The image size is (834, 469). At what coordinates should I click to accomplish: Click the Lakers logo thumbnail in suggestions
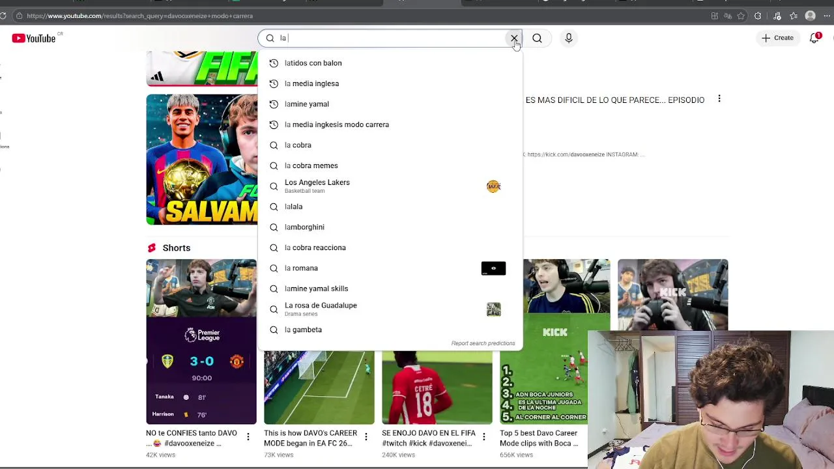click(493, 186)
